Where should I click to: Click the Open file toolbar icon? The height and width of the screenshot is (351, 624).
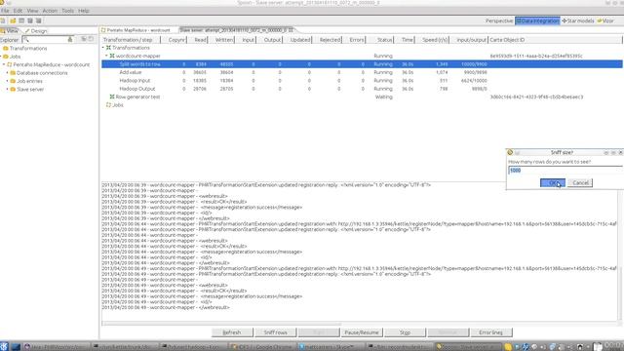click(x=13, y=20)
